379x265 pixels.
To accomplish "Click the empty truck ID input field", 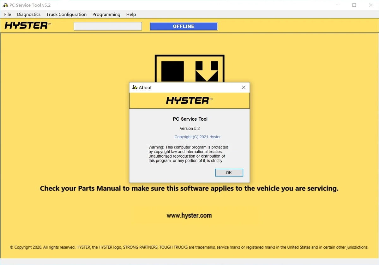I will click(107, 26).
